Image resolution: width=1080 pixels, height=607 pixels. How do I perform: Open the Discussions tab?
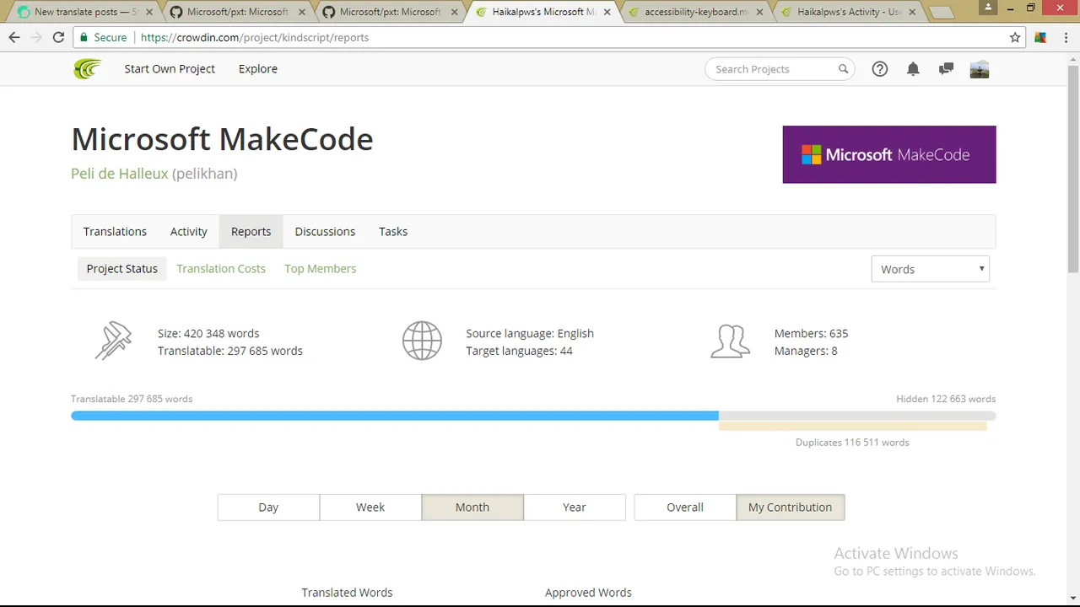(x=325, y=231)
